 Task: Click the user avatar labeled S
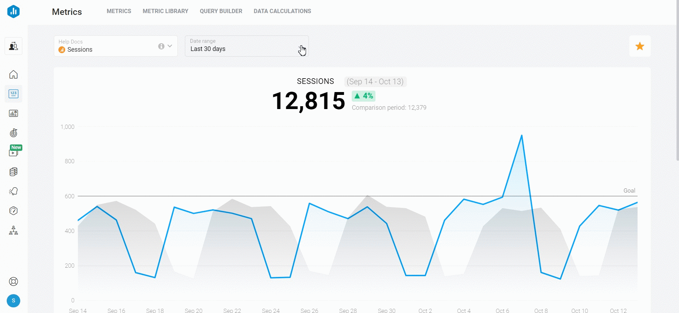click(x=13, y=301)
